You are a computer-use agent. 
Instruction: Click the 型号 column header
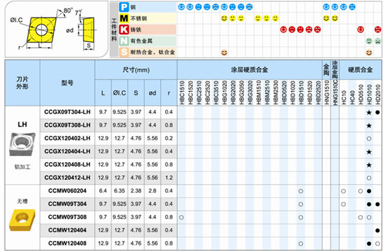67,83
